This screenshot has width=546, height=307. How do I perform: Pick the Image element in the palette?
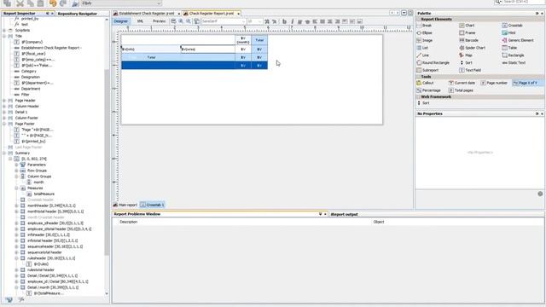(424, 40)
